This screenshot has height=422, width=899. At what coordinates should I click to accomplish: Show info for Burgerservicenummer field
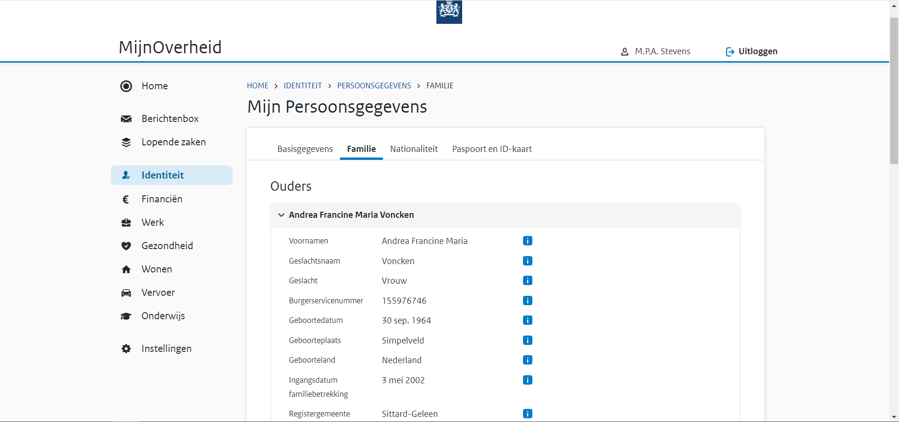[527, 300]
